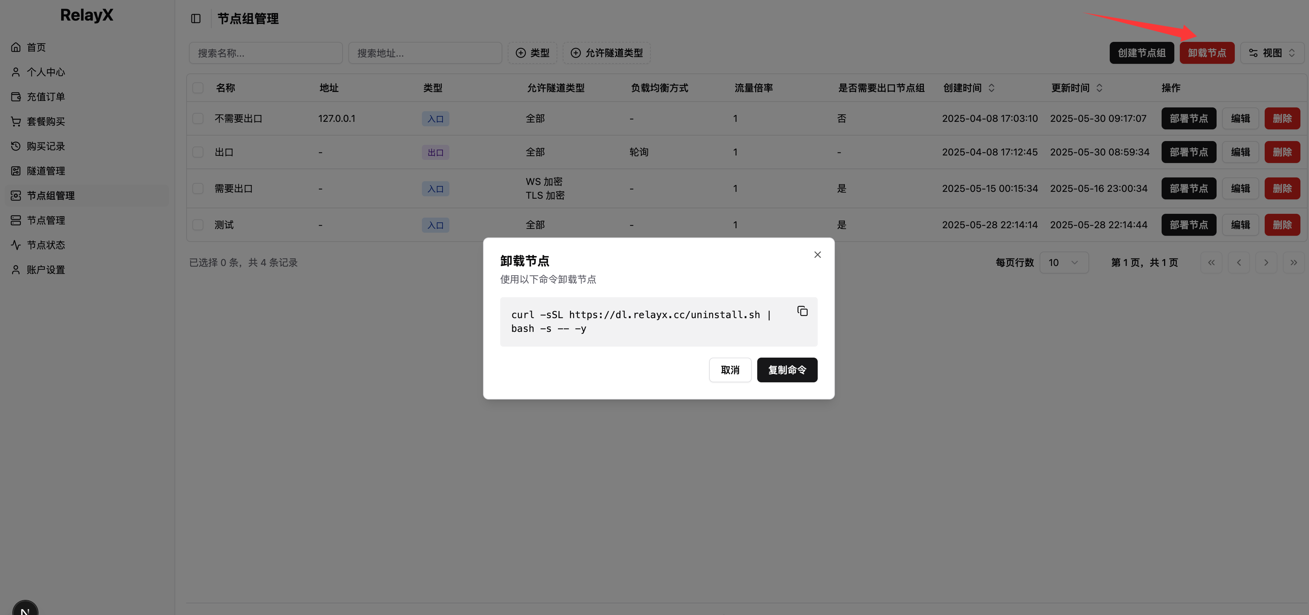This screenshot has width=1309, height=615.
Task: Check the row checkbox for 测试
Action: (x=198, y=225)
